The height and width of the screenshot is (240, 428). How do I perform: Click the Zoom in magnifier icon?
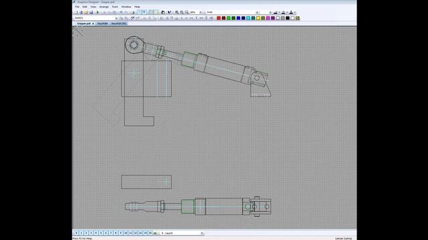pyautogui.click(x=177, y=12)
